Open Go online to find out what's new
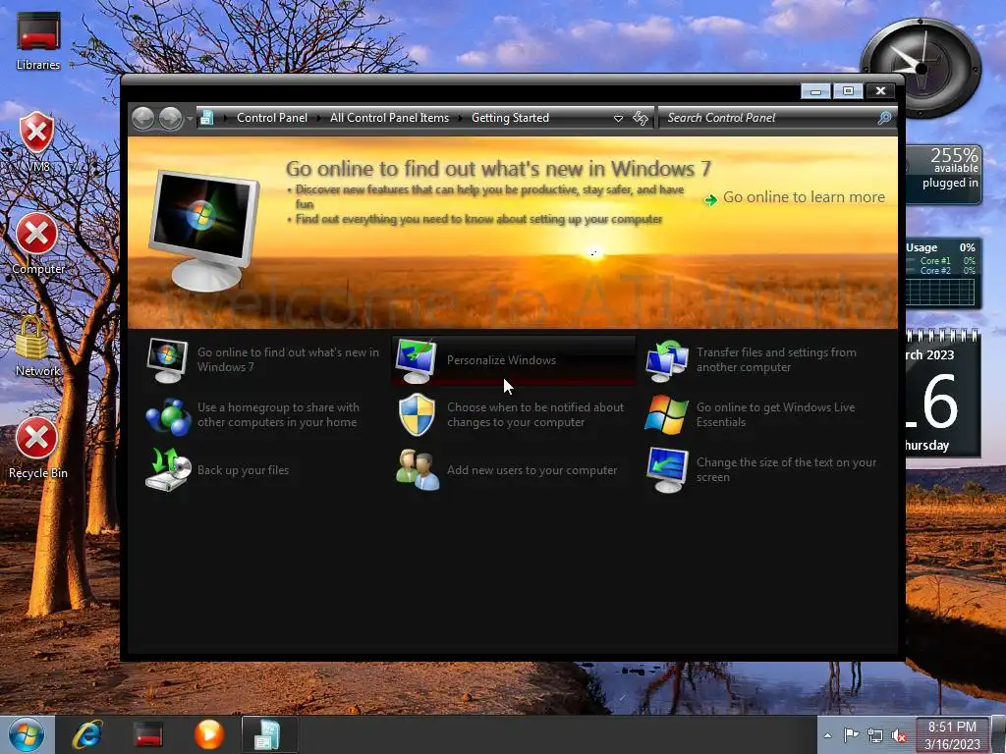The height and width of the screenshot is (754, 1006). coord(288,359)
